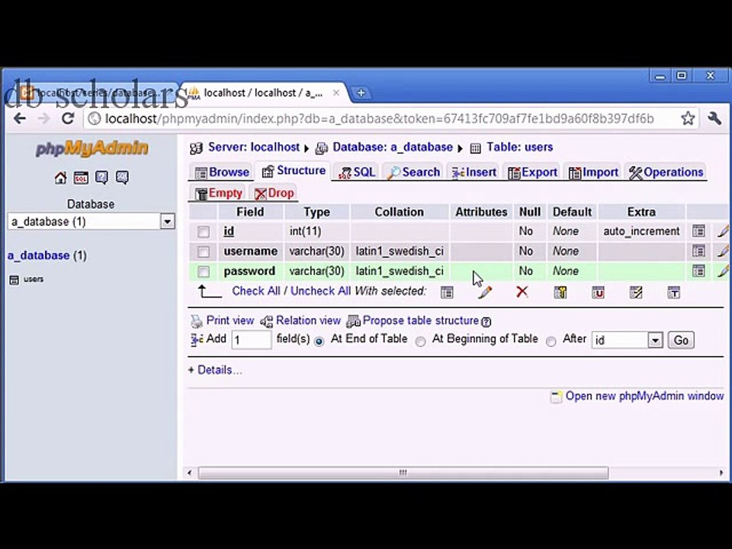Click the Go button

click(x=681, y=340)
